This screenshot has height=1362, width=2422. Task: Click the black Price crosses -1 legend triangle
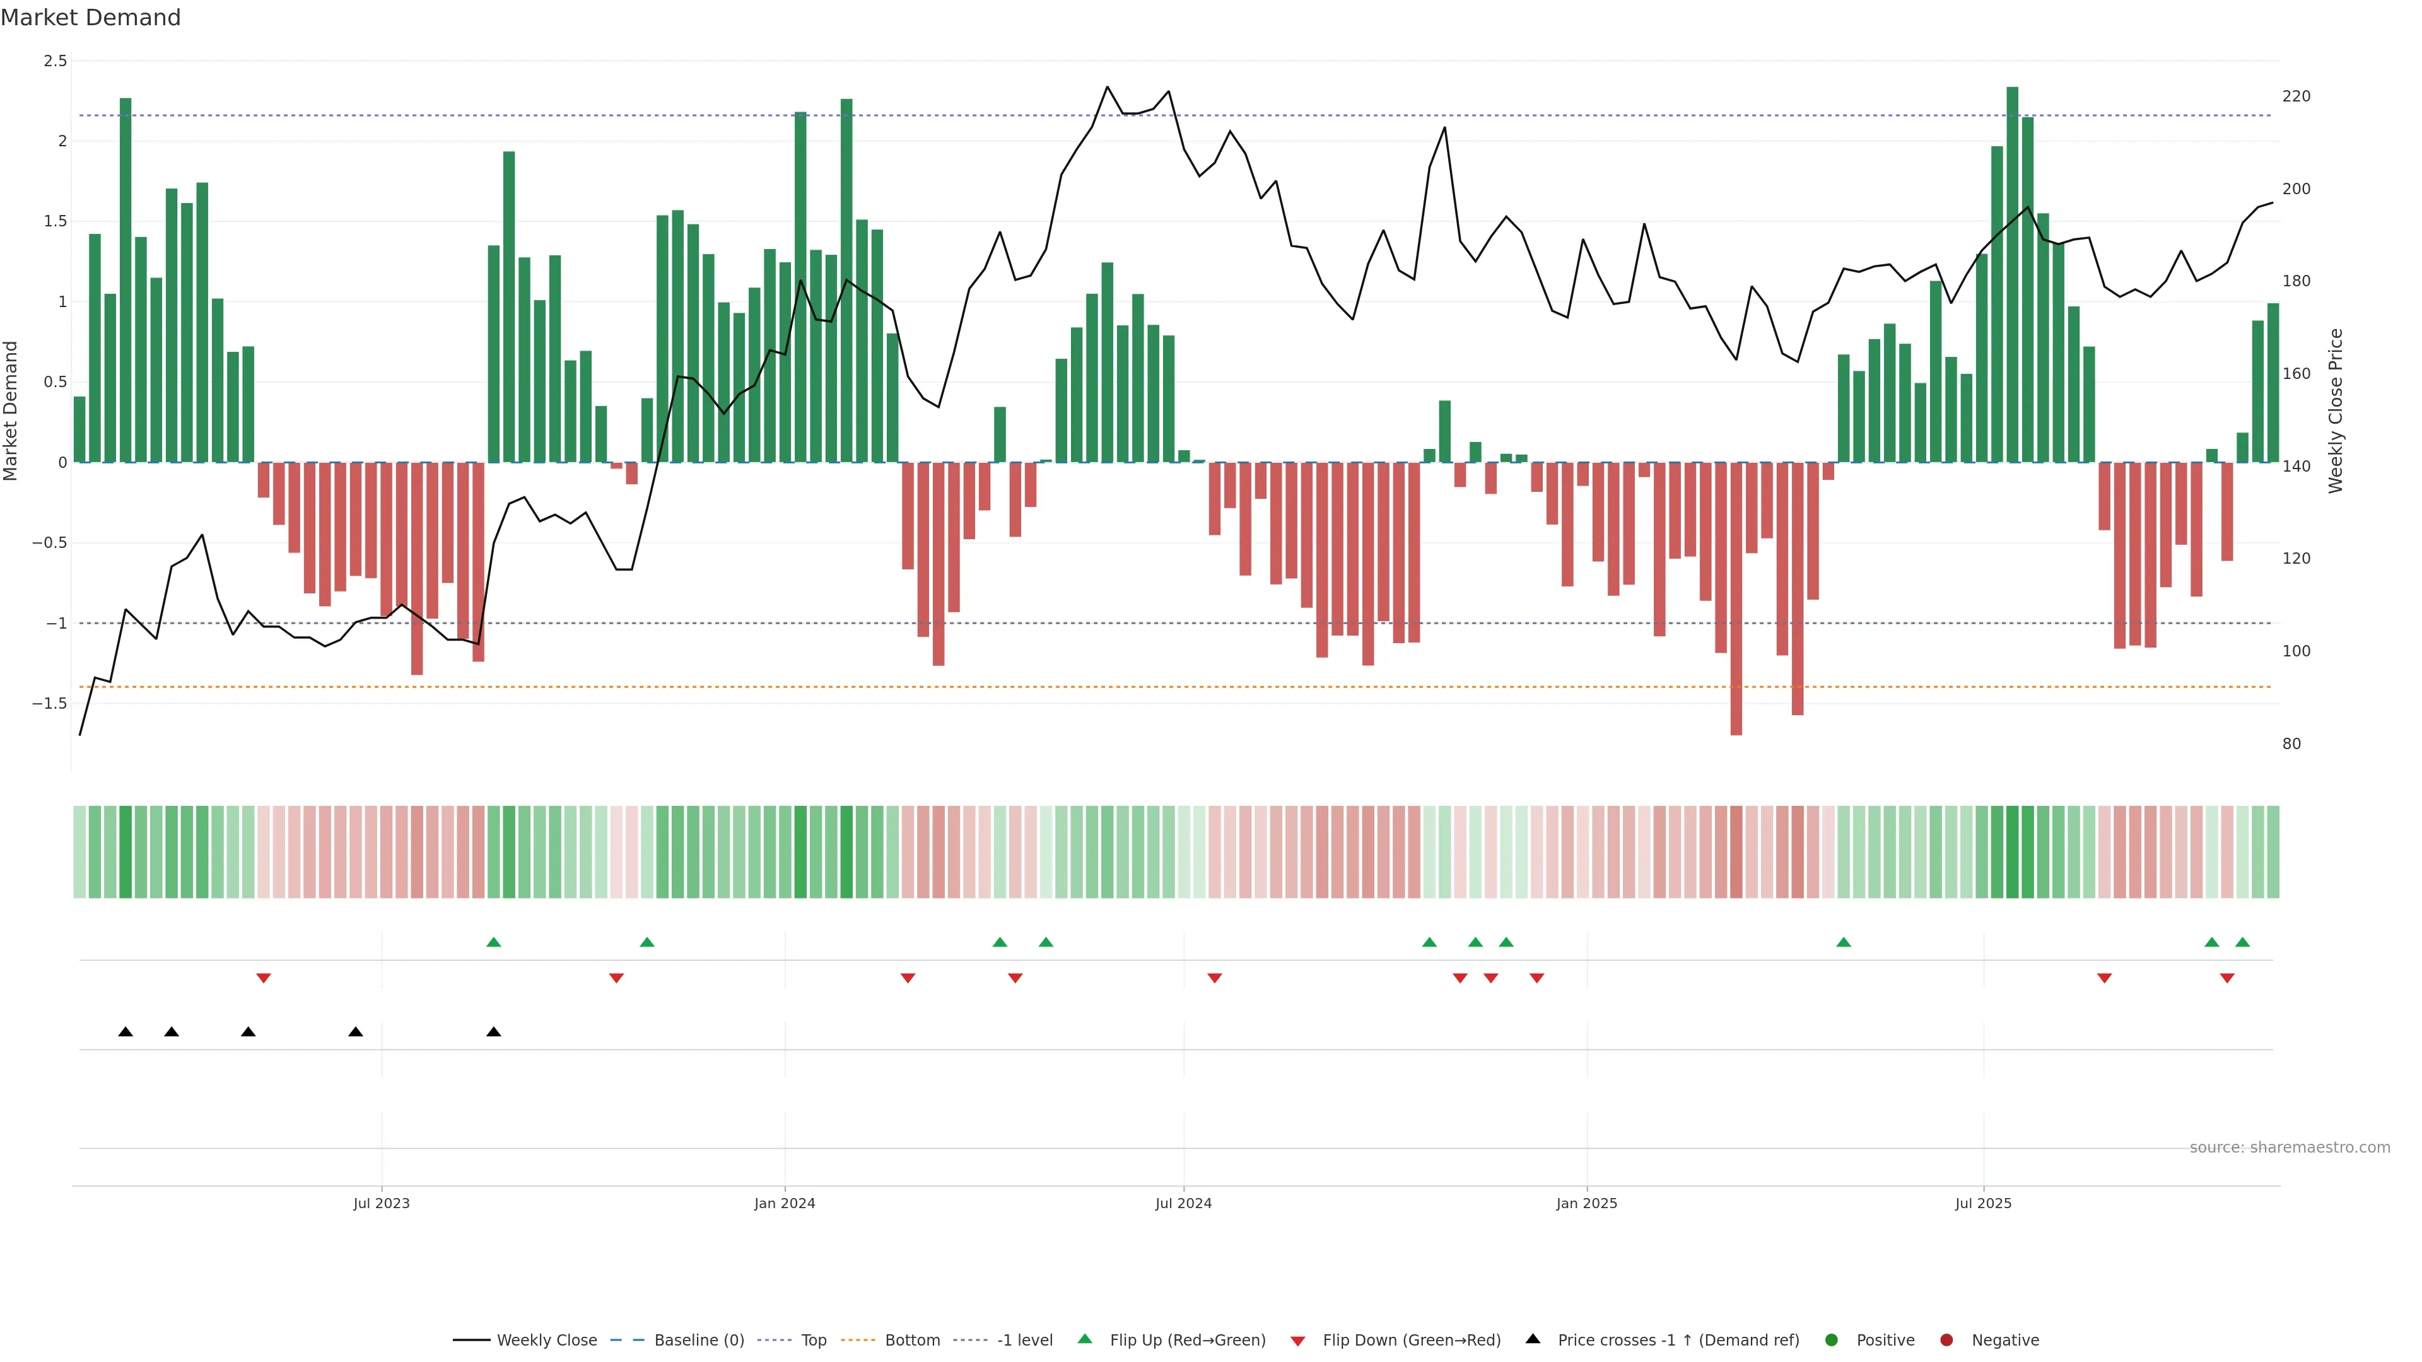pos(1533,1339)
